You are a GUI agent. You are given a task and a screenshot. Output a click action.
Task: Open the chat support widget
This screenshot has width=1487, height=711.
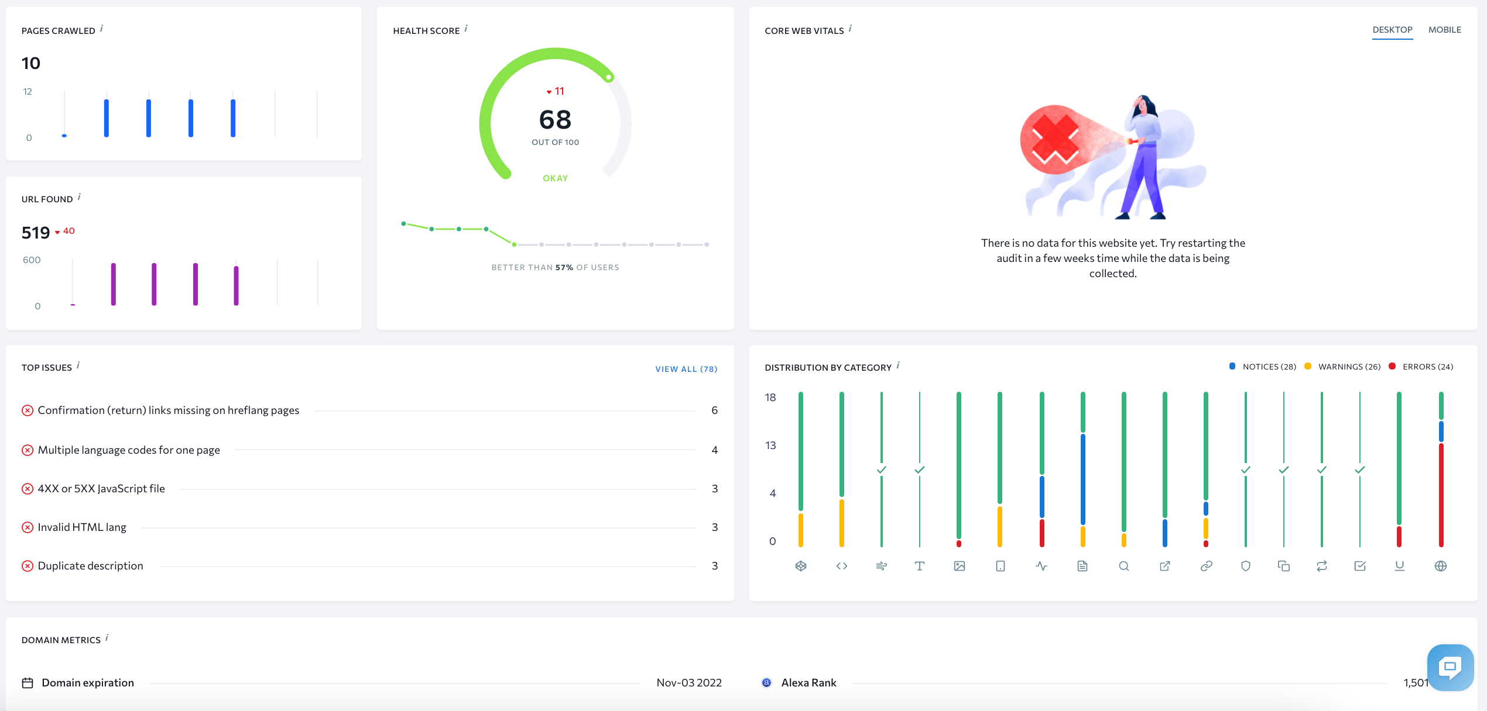point(1450,667)
